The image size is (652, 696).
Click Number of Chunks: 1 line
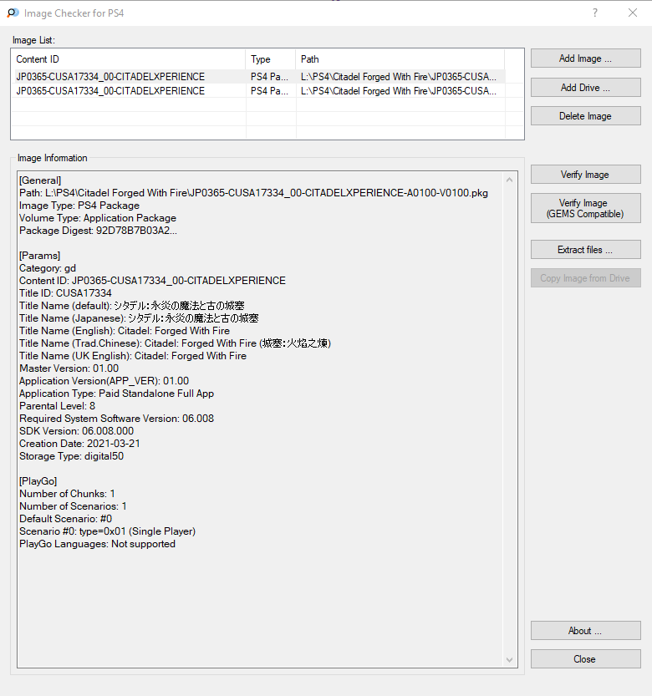67,494
